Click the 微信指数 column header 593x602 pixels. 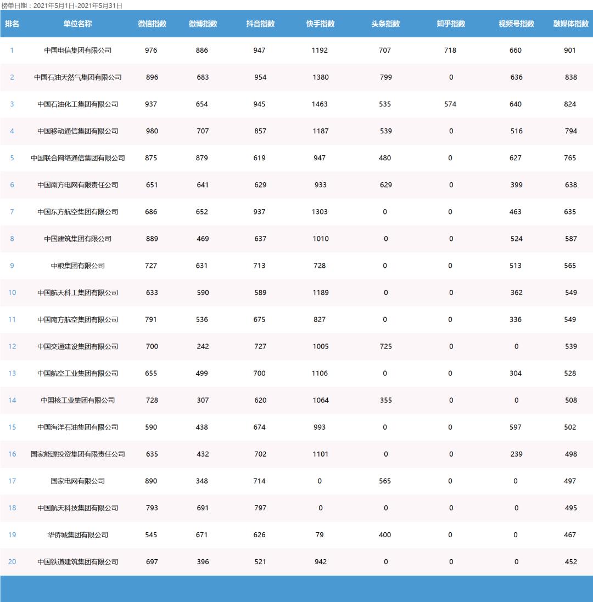152,24
